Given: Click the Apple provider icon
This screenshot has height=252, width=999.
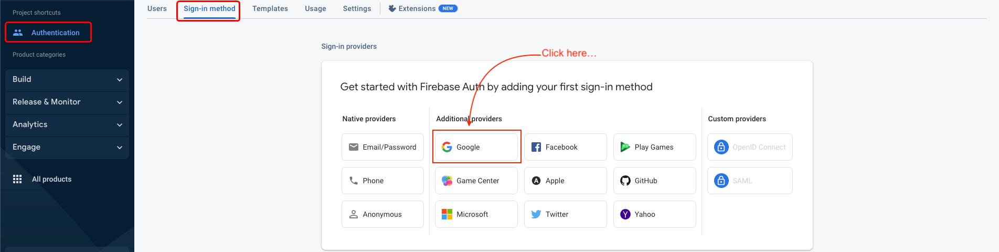Looking at the screenshot, I should pyautogui.click(x=536, y=181).
